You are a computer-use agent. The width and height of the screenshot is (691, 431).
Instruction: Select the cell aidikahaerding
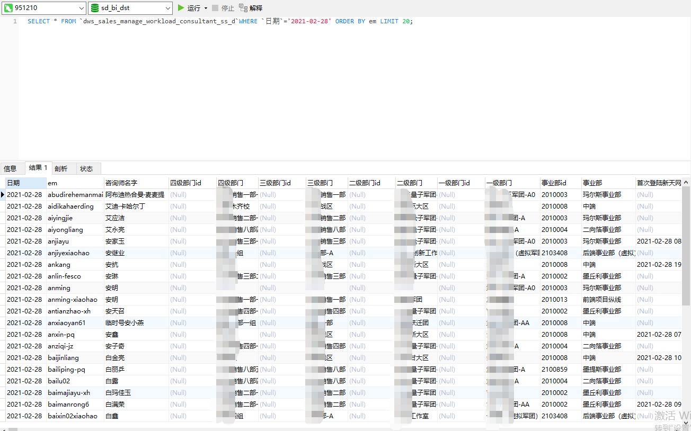[75, 206]
